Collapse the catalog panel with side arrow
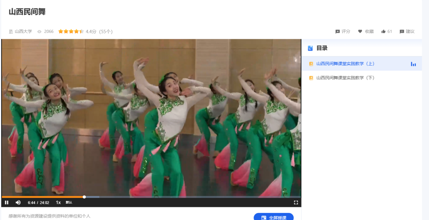 tap(300, 123)
